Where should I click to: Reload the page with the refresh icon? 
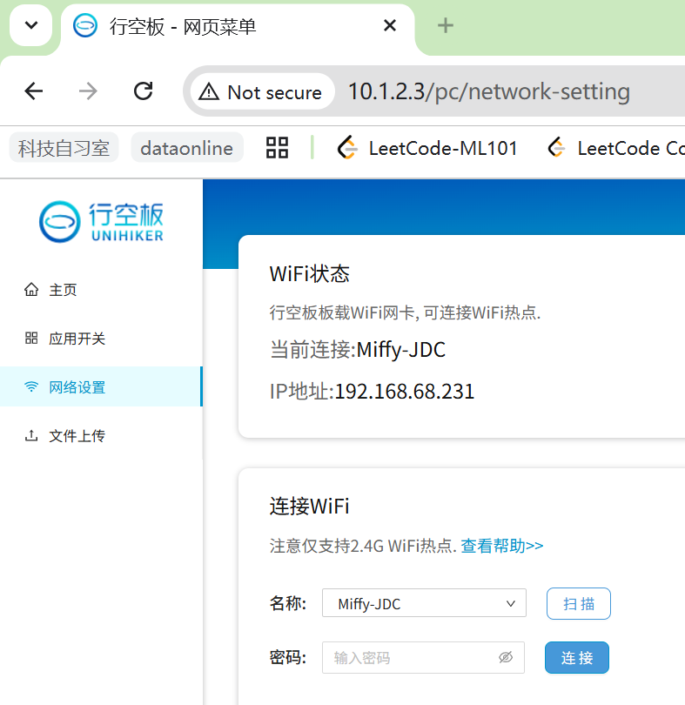click(143, 91)
